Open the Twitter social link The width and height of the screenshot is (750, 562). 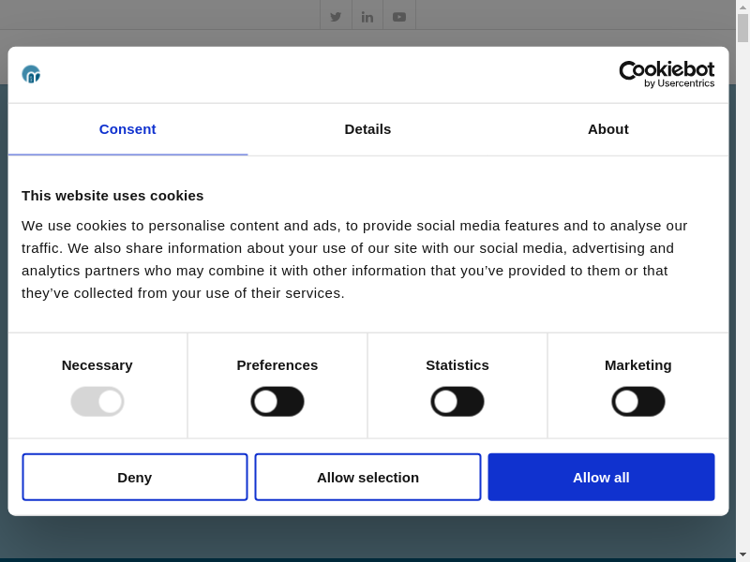click(336, 16)
